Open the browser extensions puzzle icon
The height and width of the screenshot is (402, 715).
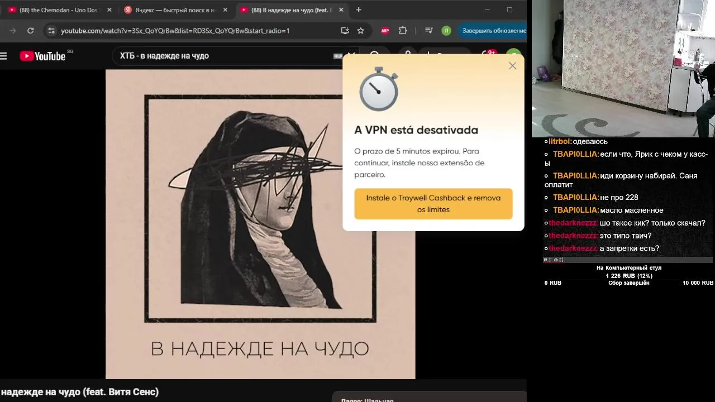click(x=403, y=31)
